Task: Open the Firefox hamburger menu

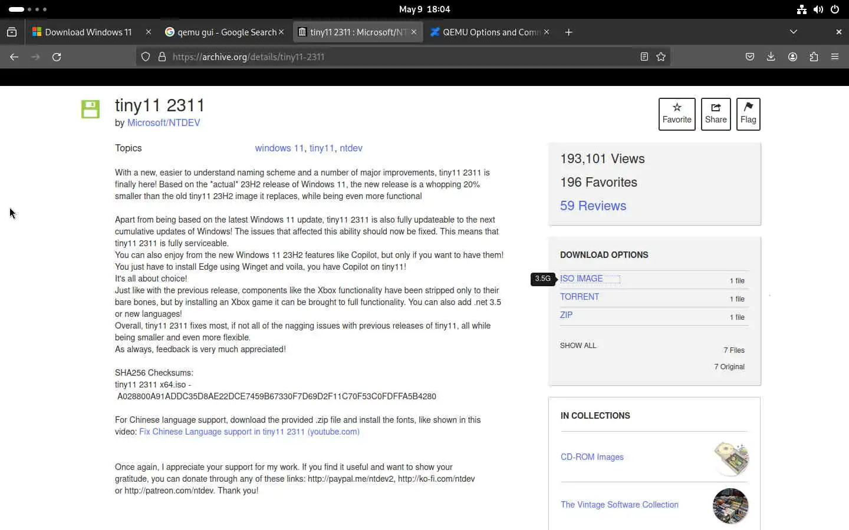Action: (x=835, y=57)
